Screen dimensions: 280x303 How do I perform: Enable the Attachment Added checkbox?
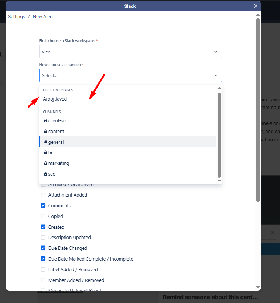coord(43,195)
